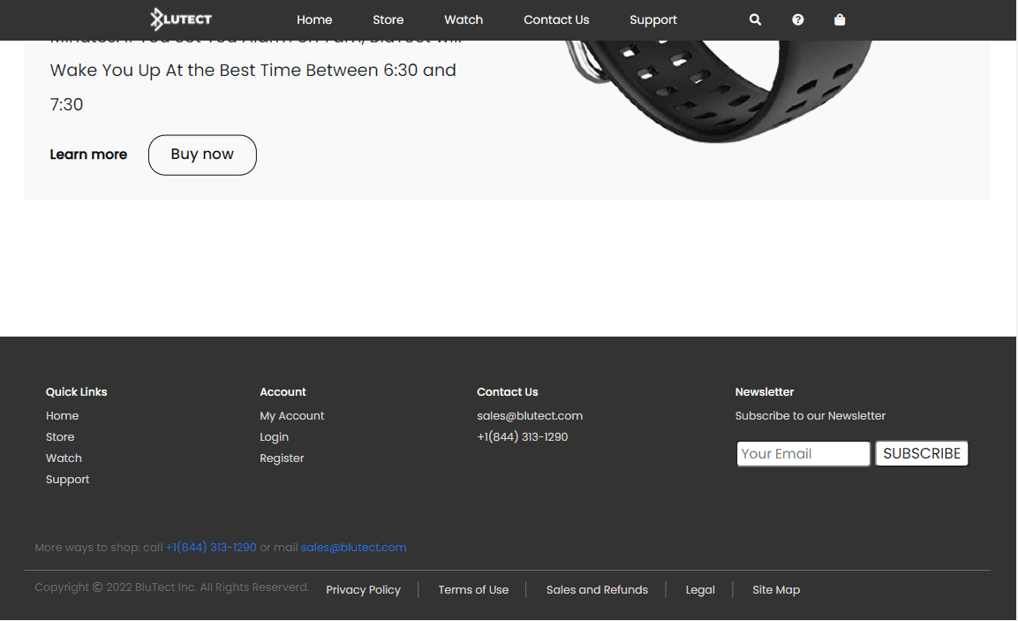Open Contact Us in top navigation
This screenshot has height=621, width=1018.
point(556,19)
